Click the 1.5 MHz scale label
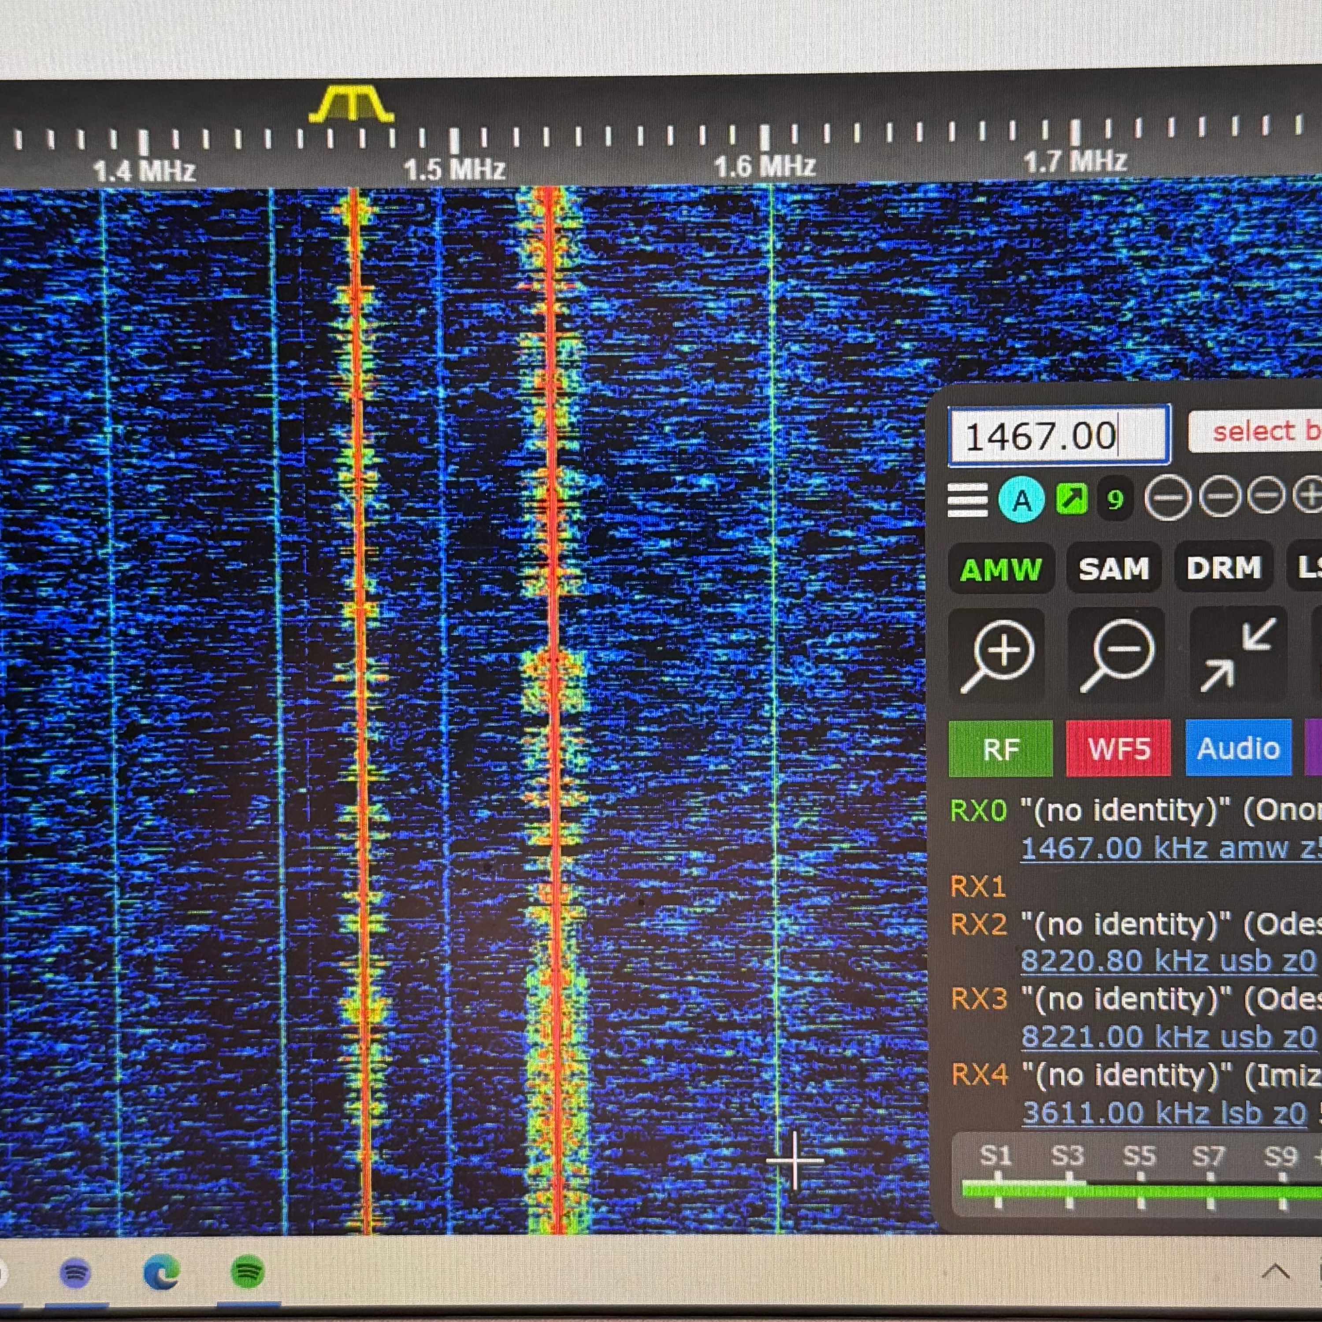 (x=454, y=169)
